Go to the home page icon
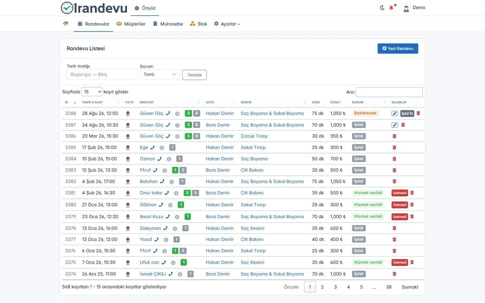485x303 pixels. 65,24
